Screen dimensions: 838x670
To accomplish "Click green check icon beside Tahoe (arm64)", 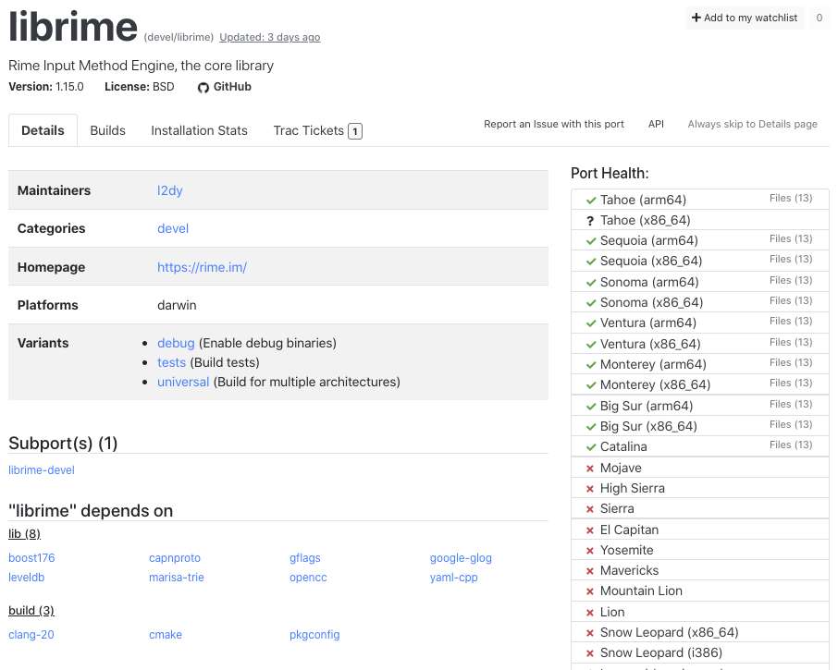I will point(590,200).
